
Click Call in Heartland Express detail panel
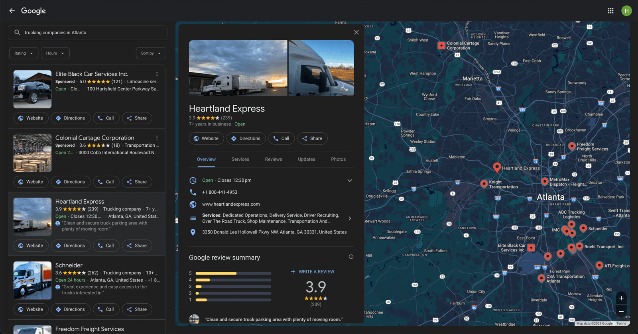pyautogui.click(x=282, y=139)
